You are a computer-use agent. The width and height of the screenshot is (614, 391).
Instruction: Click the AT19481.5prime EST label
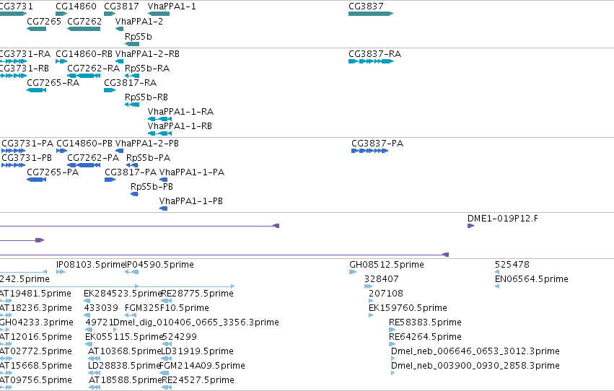(x=35, y=294)
